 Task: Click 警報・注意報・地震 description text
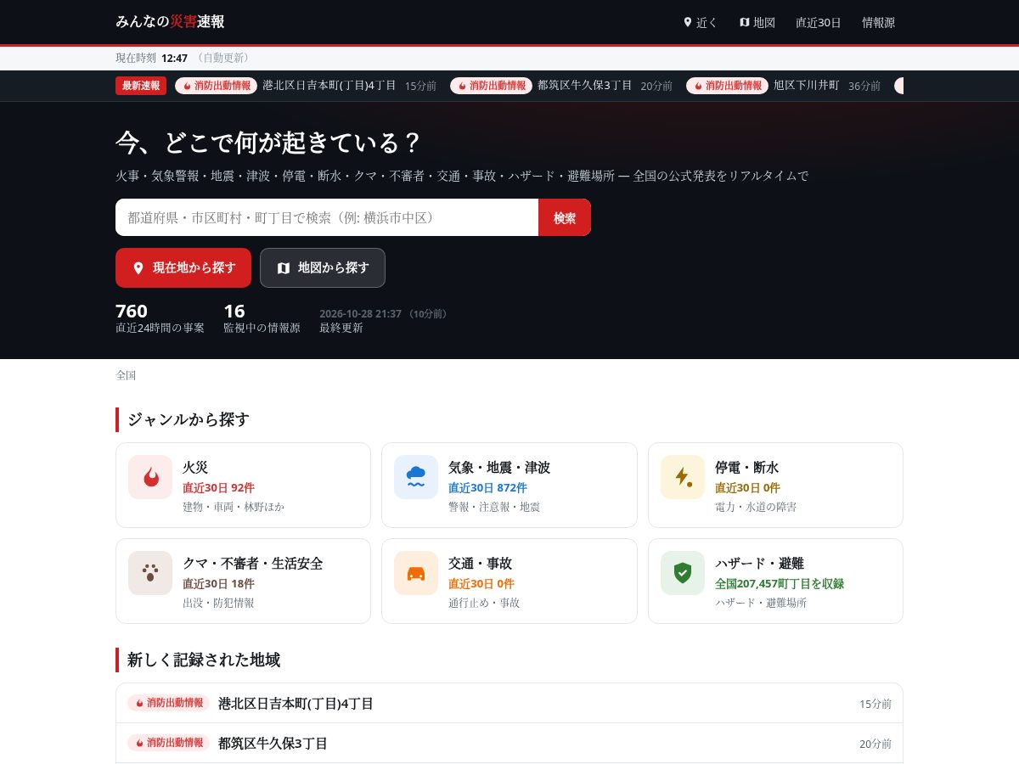[x=494, y=507]
